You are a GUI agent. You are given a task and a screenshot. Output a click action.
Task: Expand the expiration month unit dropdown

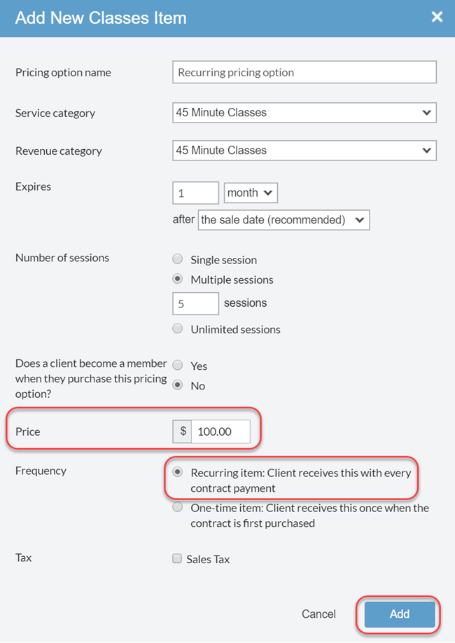click(x=250, y=193)
